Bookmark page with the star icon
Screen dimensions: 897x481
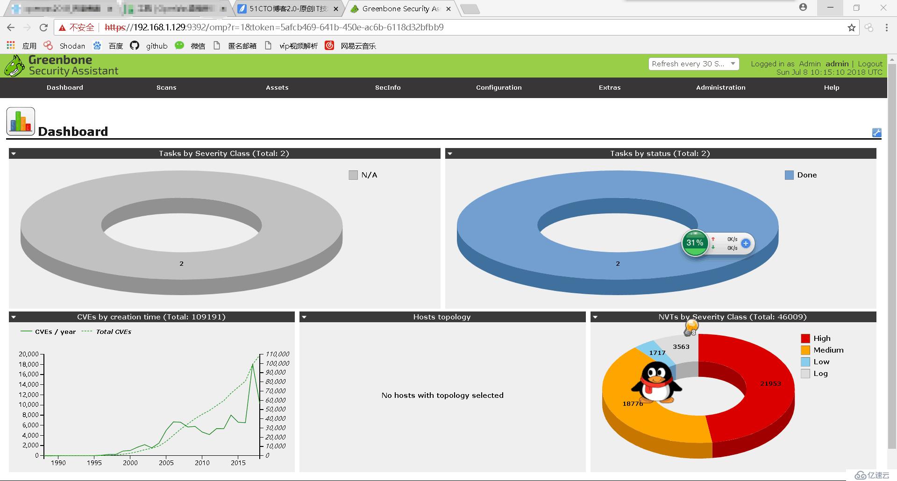point(852,28)
